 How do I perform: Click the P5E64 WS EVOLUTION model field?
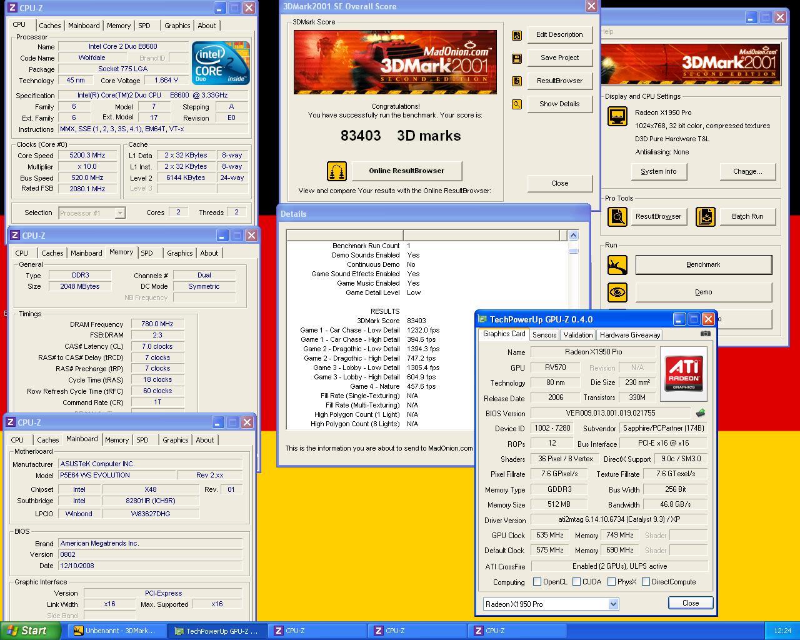point(117,475)
